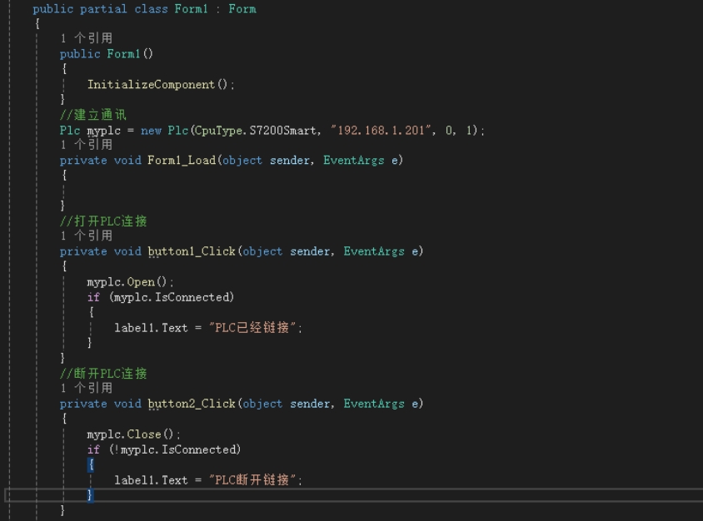
Task: Click the button2_Click method name
Action: 192,403
